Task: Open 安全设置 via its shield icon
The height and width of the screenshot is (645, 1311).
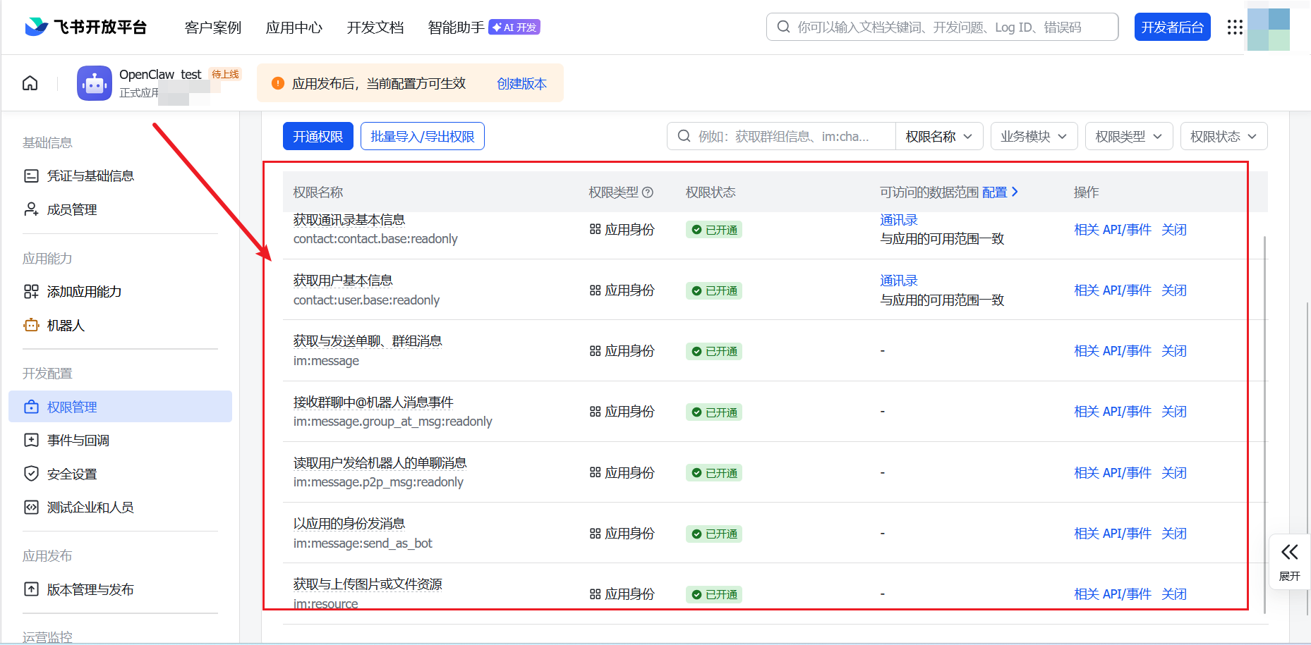Action: tap(31, 473)
